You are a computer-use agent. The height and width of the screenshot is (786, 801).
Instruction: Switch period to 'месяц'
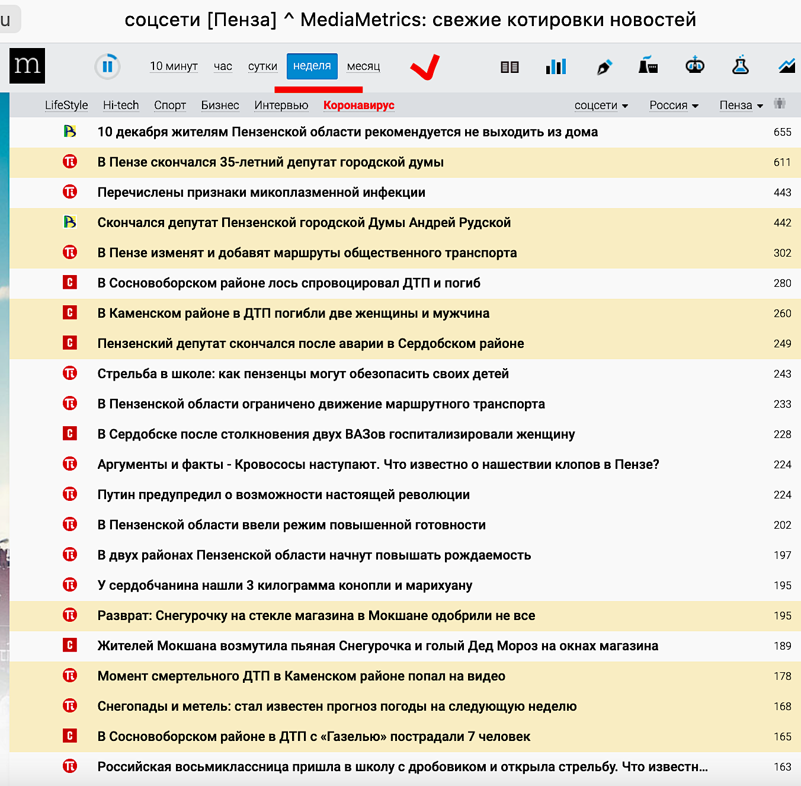(364, 66)
